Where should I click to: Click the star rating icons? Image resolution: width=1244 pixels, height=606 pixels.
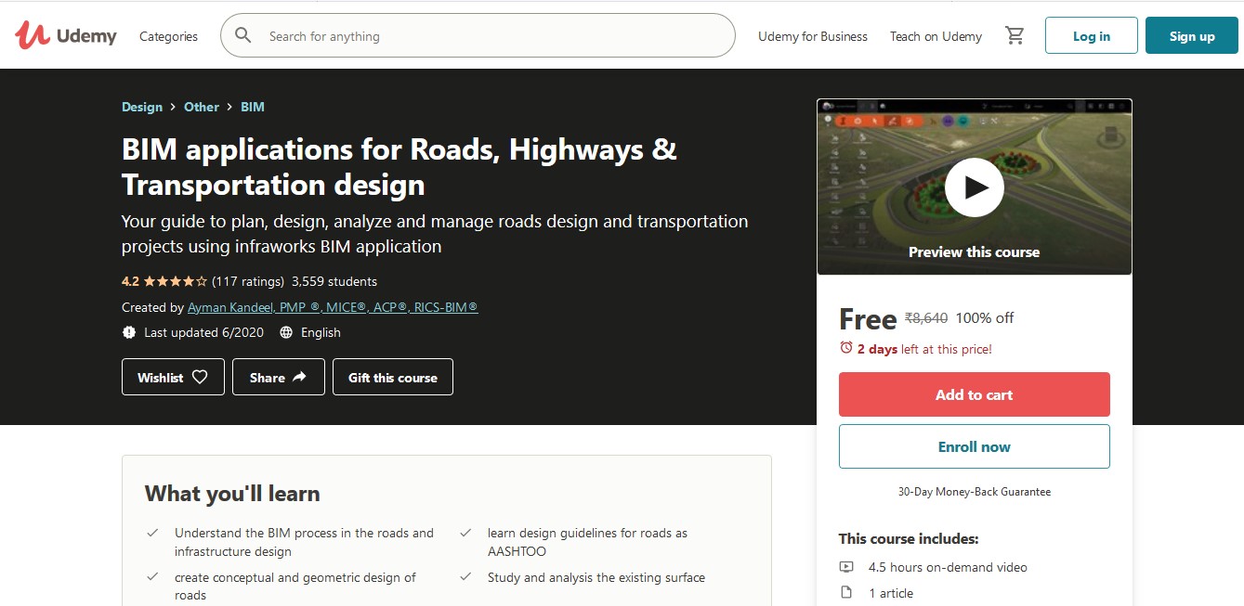tap(175, 281)
